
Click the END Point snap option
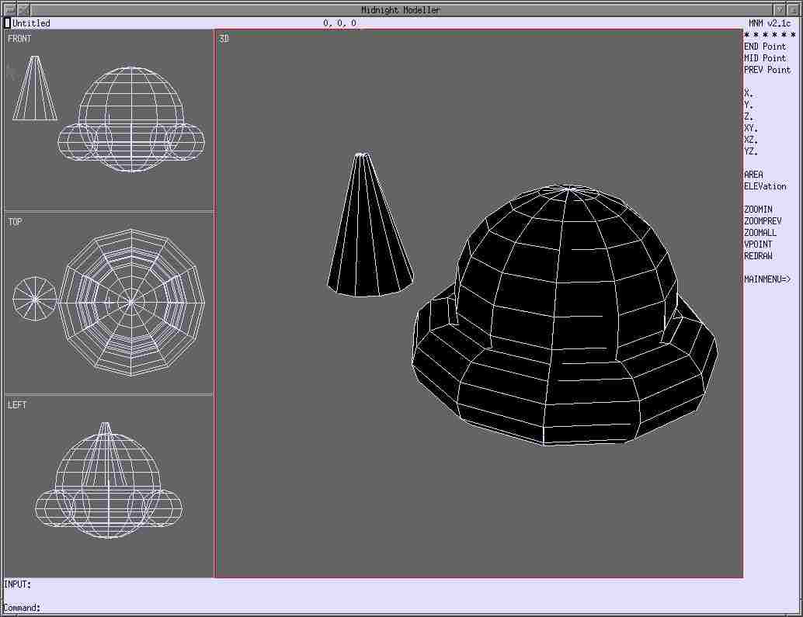coord(764,47)
